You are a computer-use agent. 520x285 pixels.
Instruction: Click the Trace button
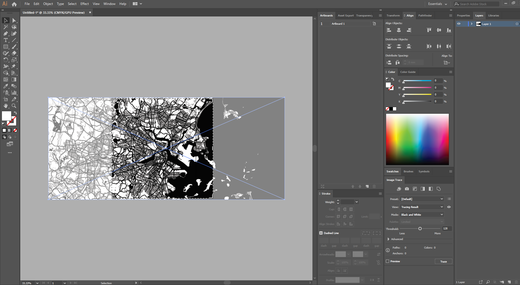[x=443, y=261]
